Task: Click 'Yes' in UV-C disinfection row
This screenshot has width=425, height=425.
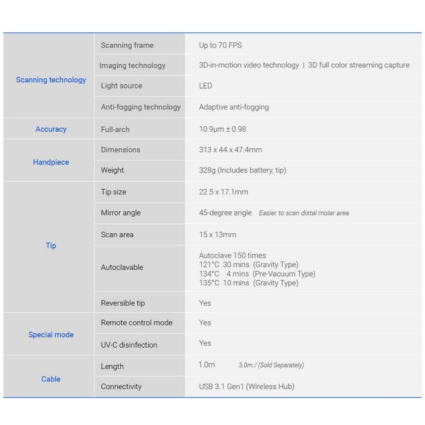Action: click(205, 343)
